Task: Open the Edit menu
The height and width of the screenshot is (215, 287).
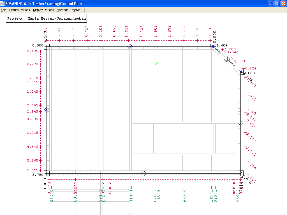Action: click(3, 10)
